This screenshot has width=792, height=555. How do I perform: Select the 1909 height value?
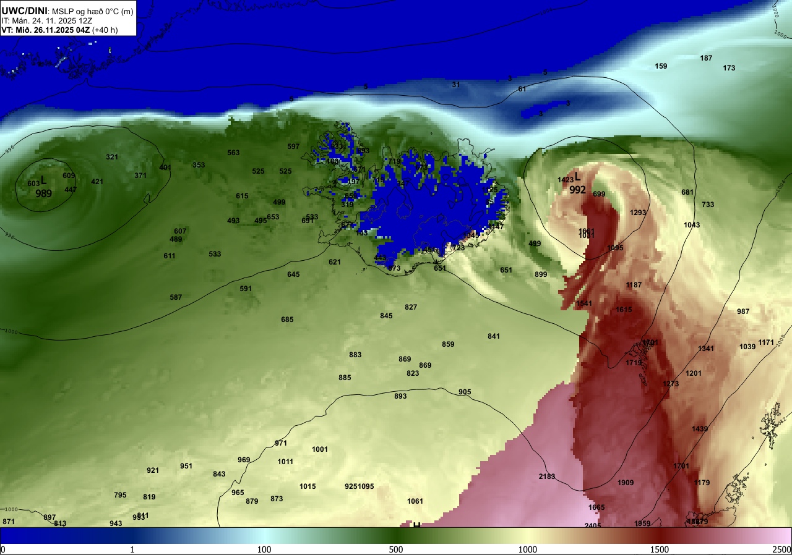click(626, 483)
